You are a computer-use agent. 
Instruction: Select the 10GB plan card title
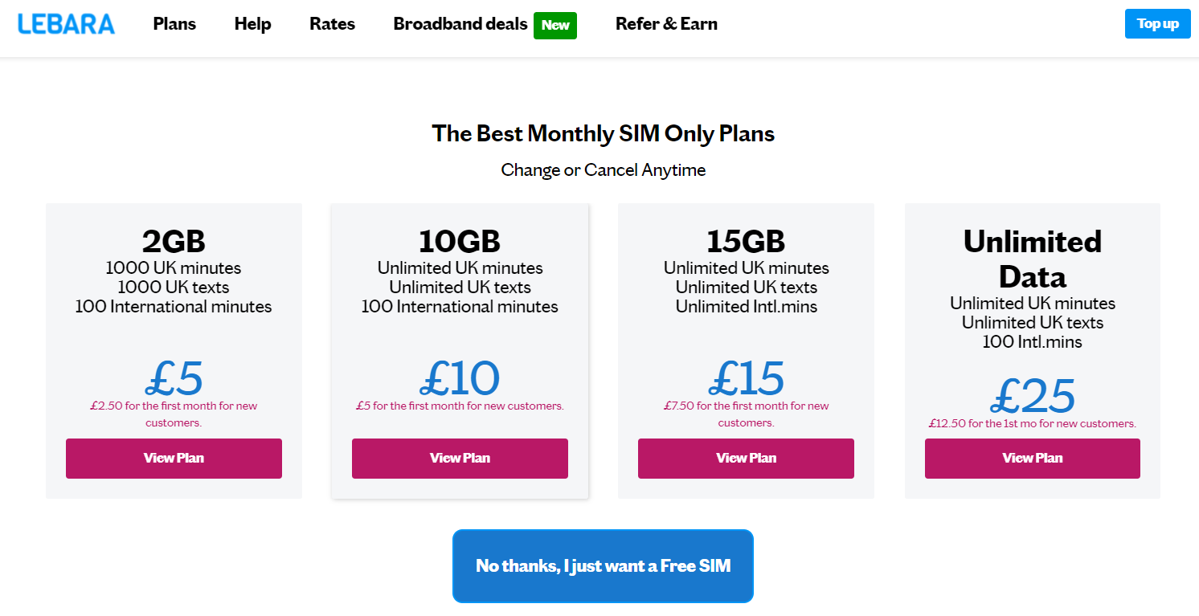click(460, 241)
